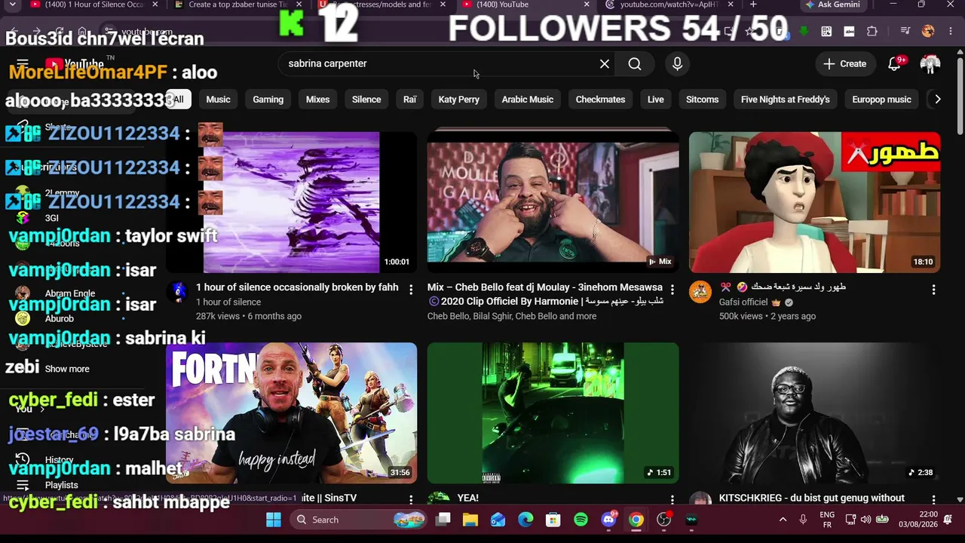Select the Live filter chip
The width and height of the screenshot is (965, 543).
click(x=656, y=100)
